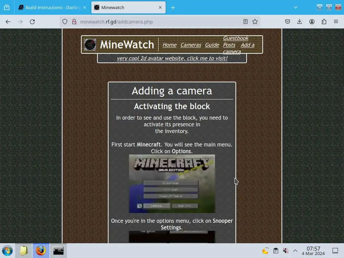Visit the 2d avatar website link
Viewport: 344px width, 258px height.
tap(172, 58)
